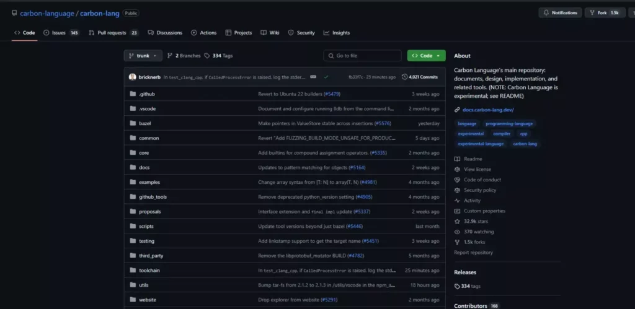Open the bricknerb username link

pyautogui.click(x=149, y=77)
